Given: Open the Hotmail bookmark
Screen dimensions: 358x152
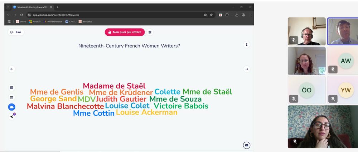Looking at the screenshot, I should (x=35, y=22).
